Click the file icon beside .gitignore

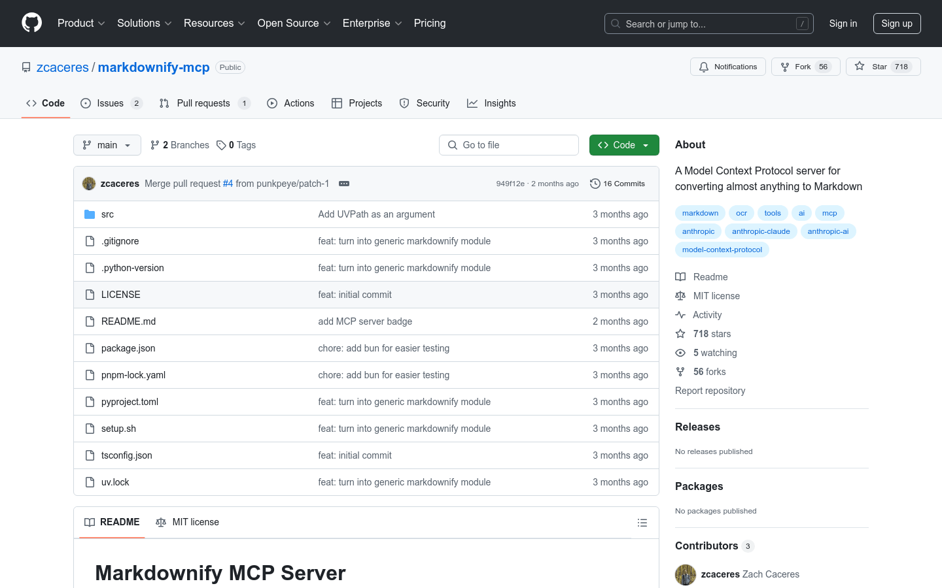coord(90,241)
